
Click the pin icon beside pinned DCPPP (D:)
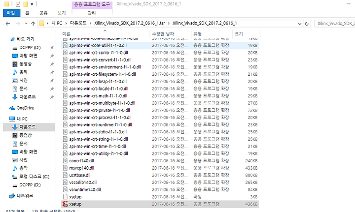coord(52,48)
